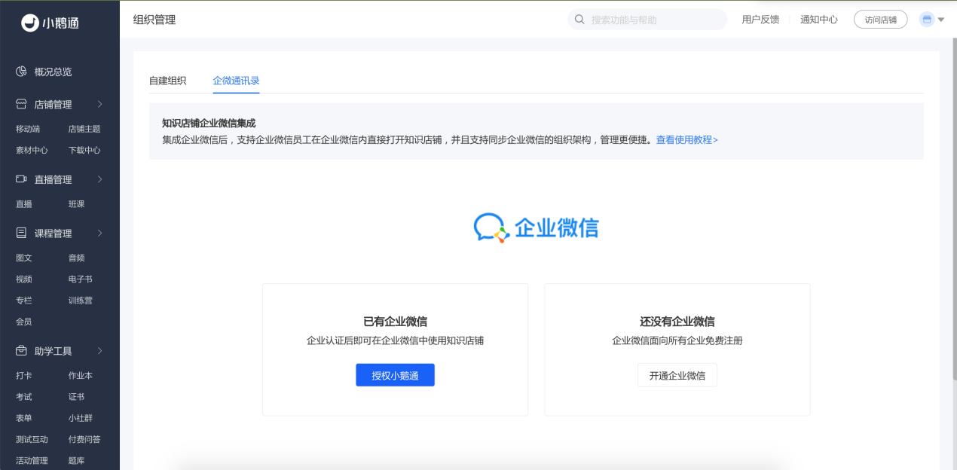Click the 直播管理 camera icon
957x470 pixels.
[x=21, y=179]
